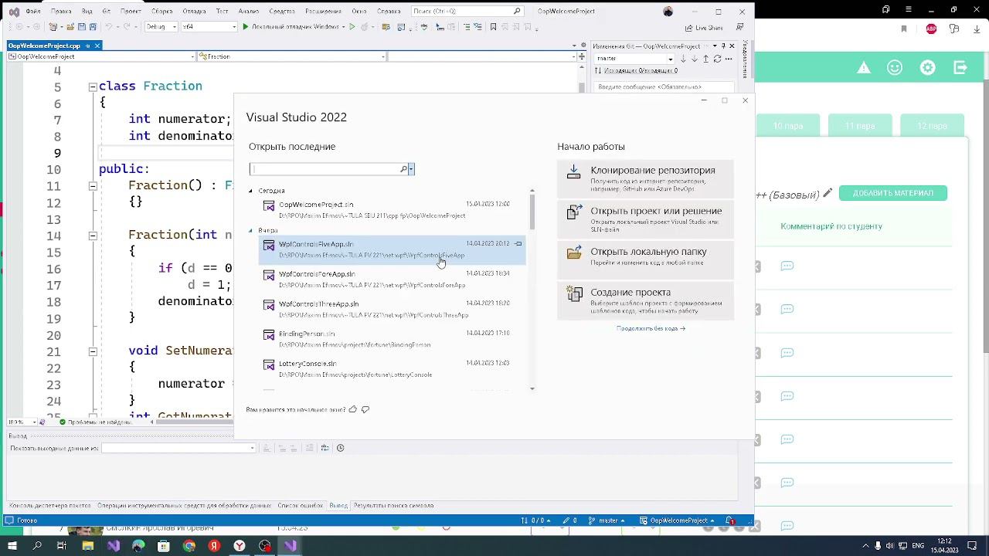Click the Open project or solution icon
The height and width of the screenshot is (556, 989).
(574, 212)
